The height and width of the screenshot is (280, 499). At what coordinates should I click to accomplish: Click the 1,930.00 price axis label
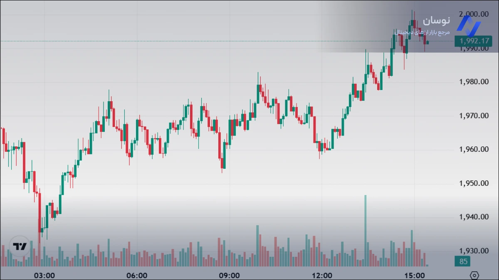(474, 251)
